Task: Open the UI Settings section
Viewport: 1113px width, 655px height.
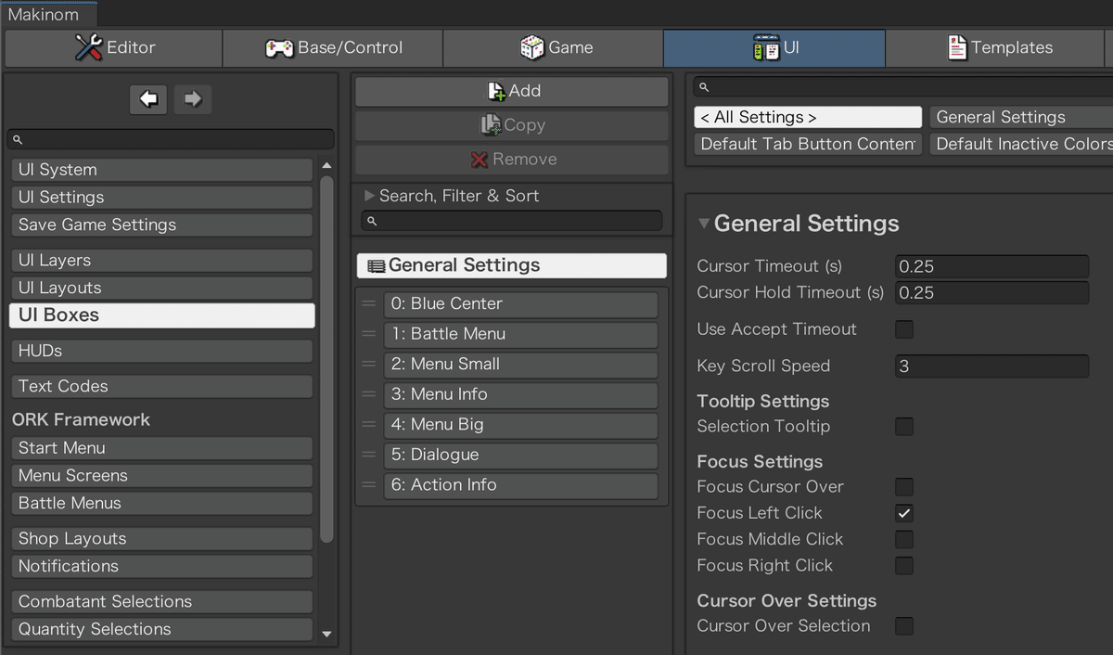Action: click(162, 198)
